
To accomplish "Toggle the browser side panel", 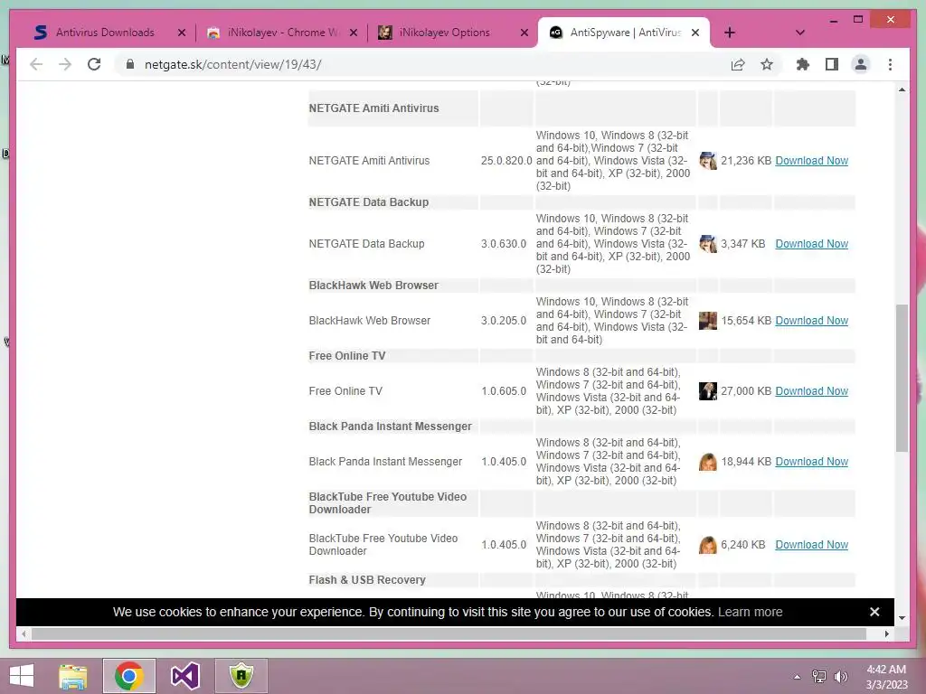I will point(832,64).
